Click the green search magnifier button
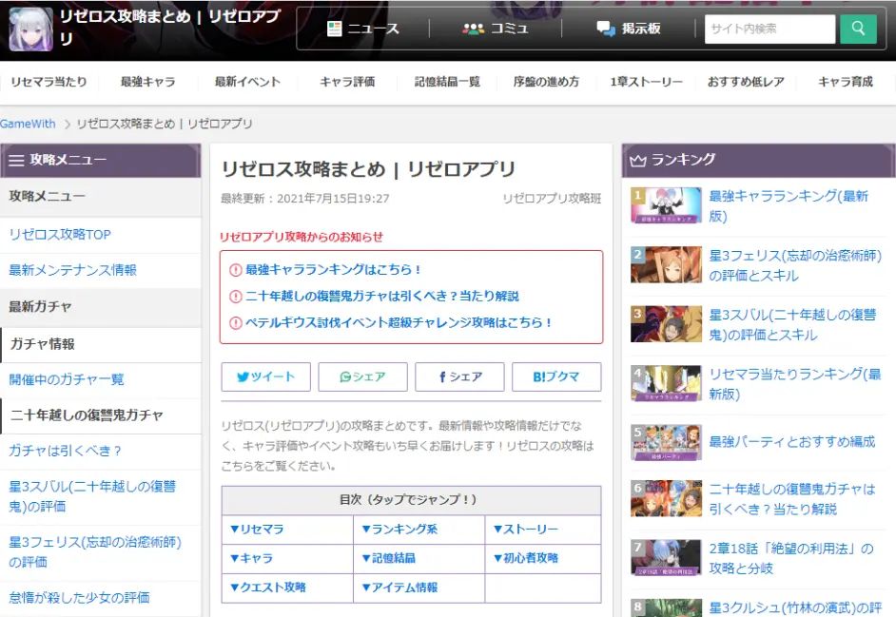896x617 pixels. 858,29
